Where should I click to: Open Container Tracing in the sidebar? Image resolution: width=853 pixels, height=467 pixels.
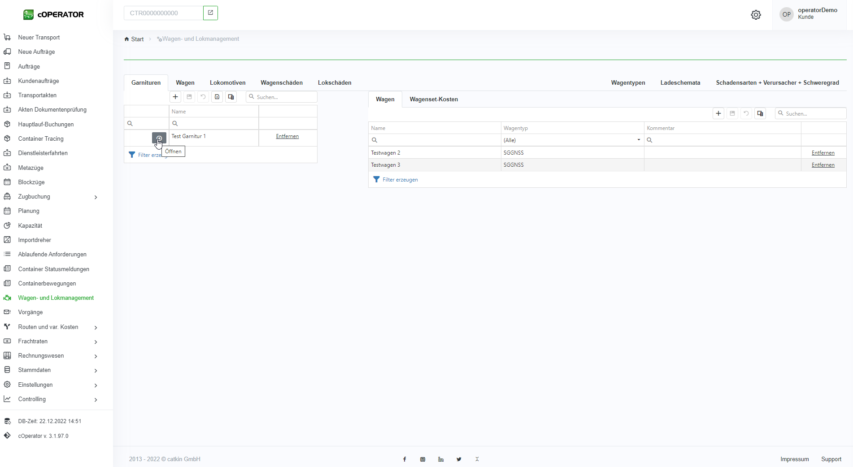41,138
